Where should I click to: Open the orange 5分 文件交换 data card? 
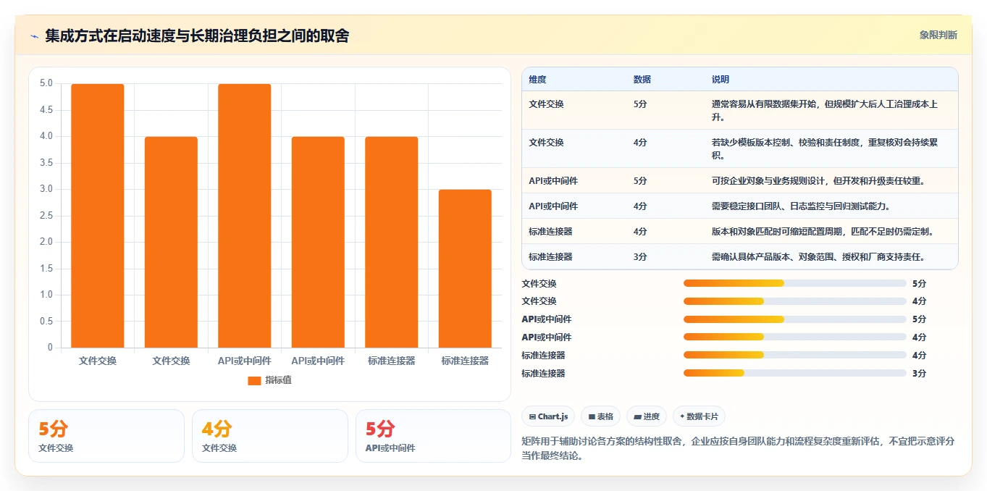pyautogui.click(x=106, y=436)
